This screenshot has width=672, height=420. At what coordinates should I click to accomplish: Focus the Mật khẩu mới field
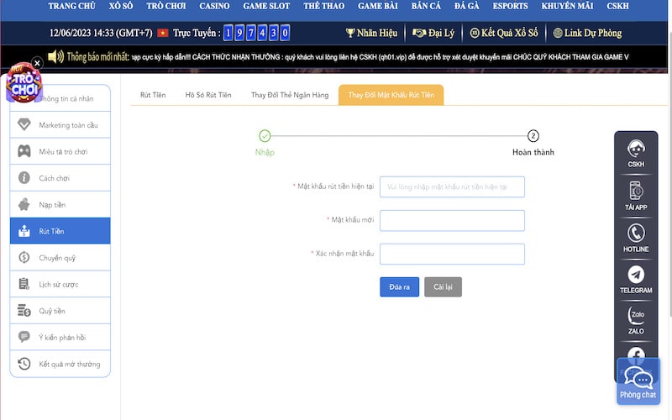click(x=452, y=220)
